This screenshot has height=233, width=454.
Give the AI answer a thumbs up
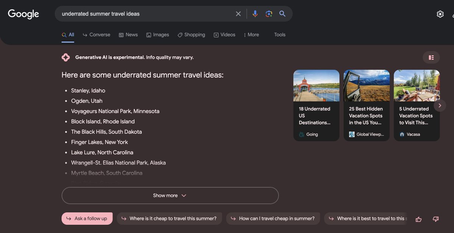click(418, 219)
